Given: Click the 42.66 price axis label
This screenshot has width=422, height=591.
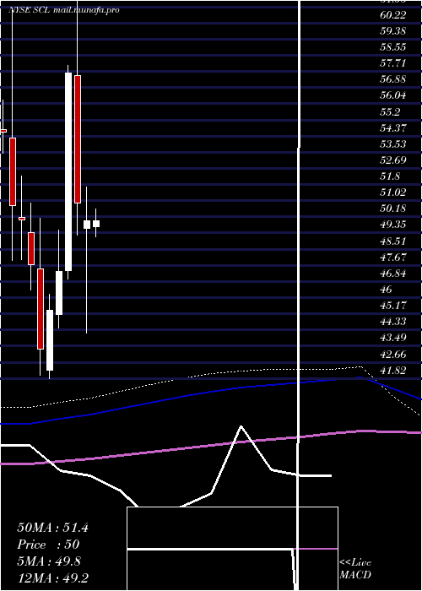Looking at the screenshot, I should point(392,355).
